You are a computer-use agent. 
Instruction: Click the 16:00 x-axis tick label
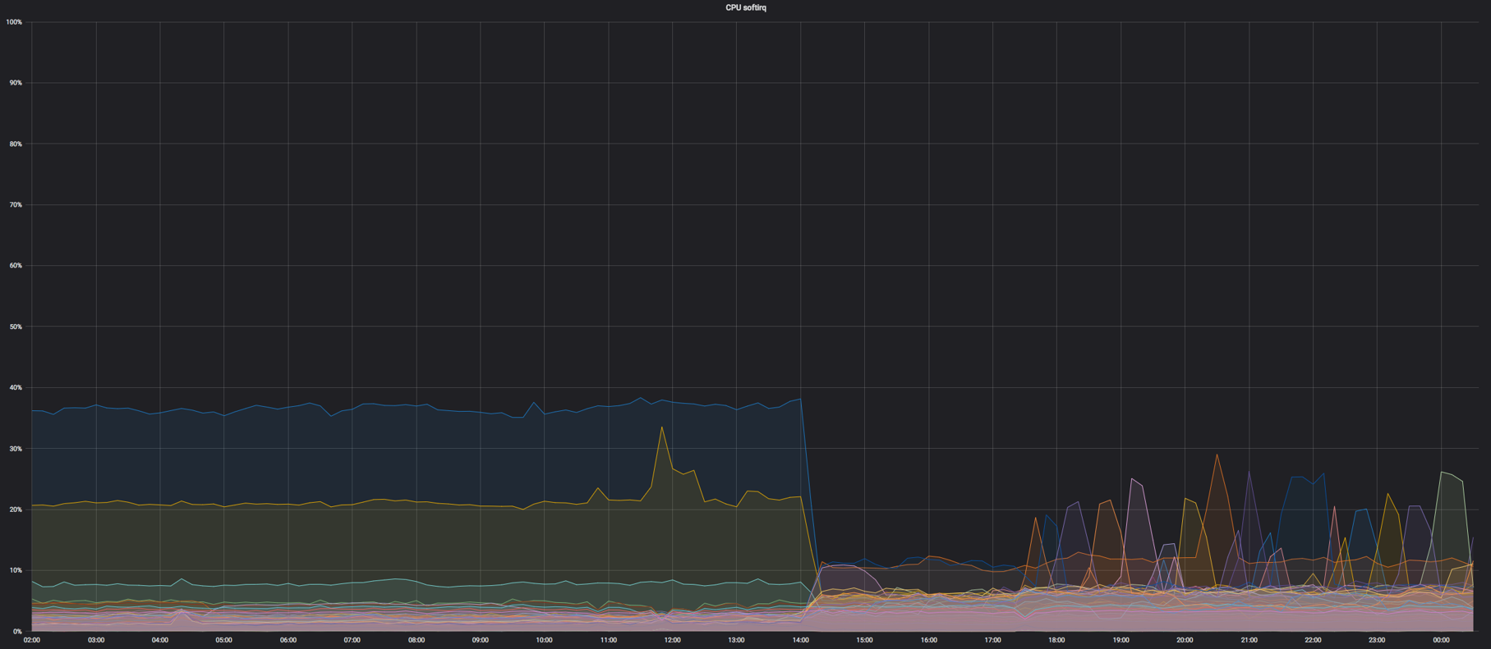click(x=929, y=640)
